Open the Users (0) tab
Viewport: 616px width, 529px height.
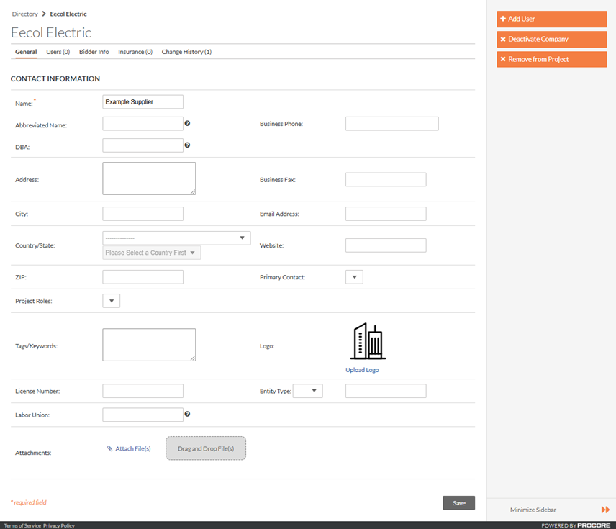tap(58, 52)
